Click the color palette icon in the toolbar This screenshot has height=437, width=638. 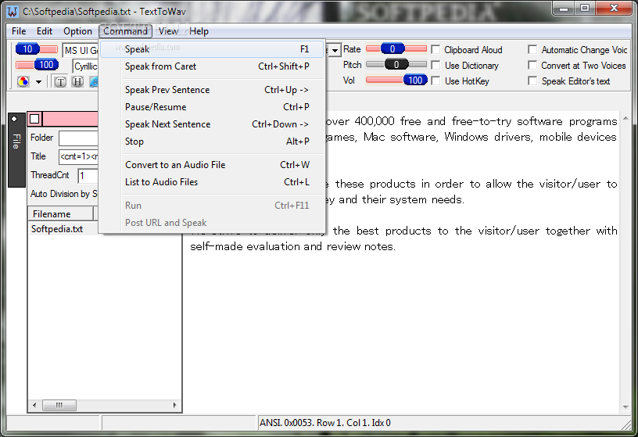pos(23,82)
